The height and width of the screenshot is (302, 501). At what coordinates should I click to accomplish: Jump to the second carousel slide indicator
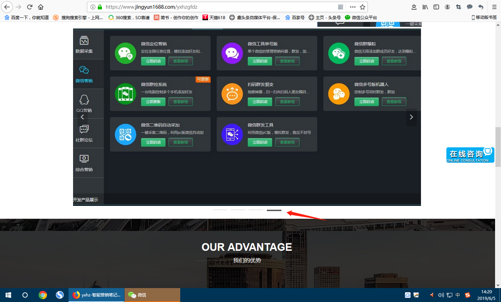238,210
